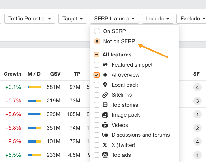206x162 pixels.
Task: Click the Local pack map pin icon
Action: [105, 85]
